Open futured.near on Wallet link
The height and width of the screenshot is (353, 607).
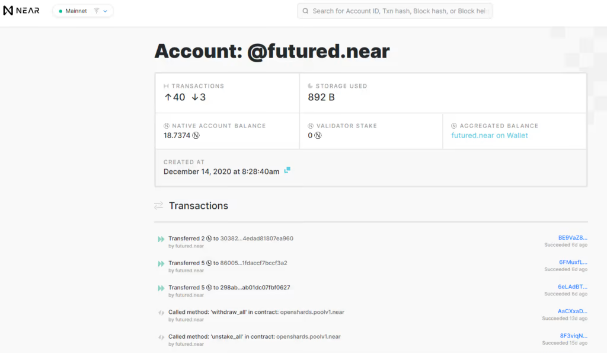489,135
